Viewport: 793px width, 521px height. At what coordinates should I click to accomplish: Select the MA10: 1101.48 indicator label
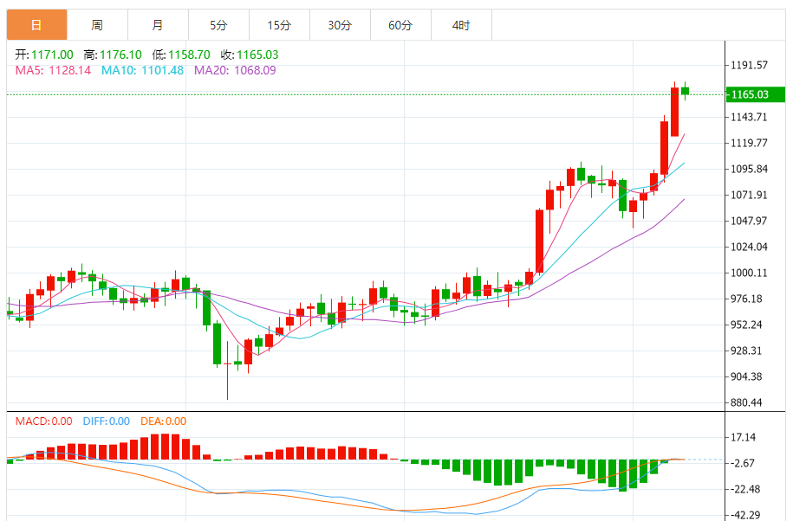tap(143, 70)
